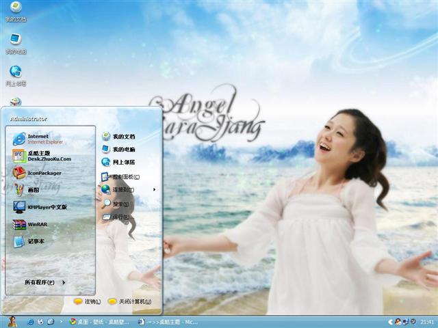
Task: Open 运行(R)... run dialog
Action: (118, 217)
